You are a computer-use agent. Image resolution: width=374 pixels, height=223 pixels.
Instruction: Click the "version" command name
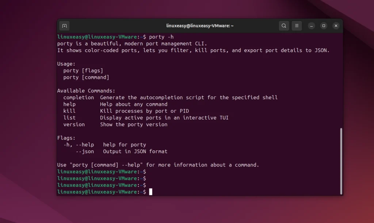click(74, 124)
